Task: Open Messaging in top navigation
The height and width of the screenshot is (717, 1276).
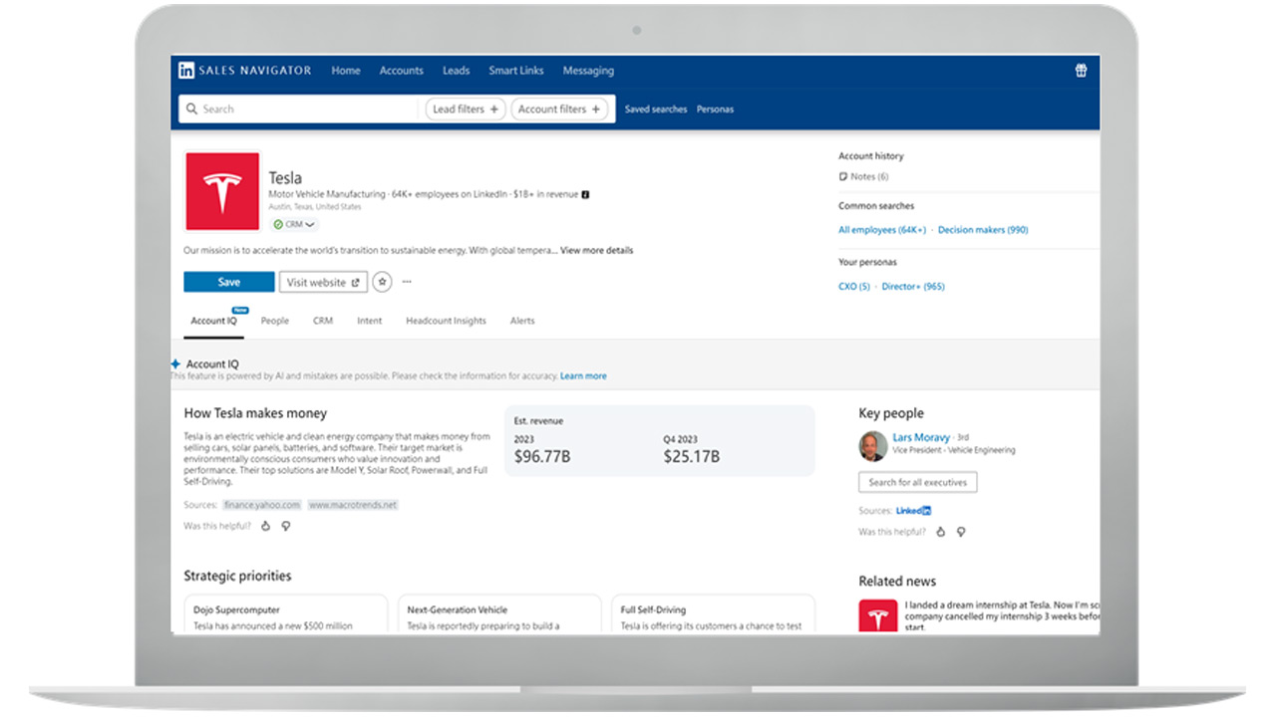Action: point(588,71)
